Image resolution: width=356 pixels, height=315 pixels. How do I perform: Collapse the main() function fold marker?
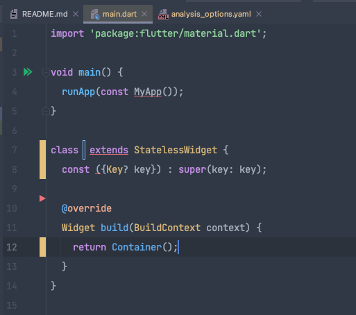46,73
